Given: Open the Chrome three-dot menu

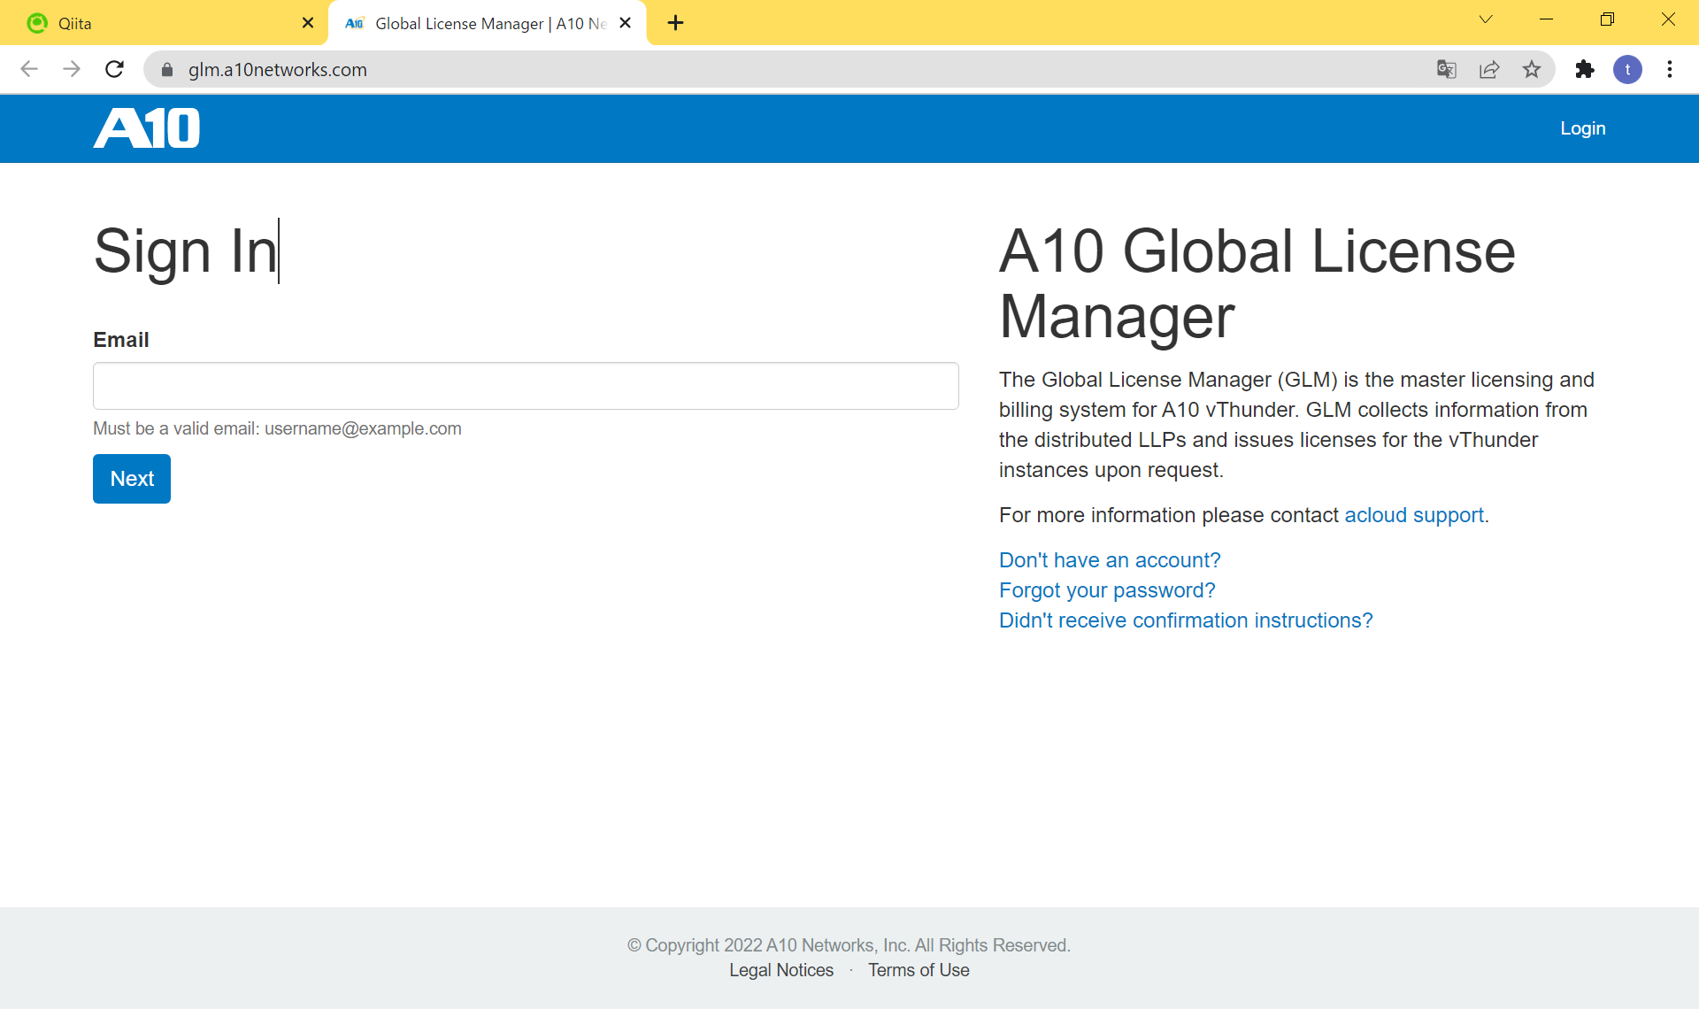Looking at the screenshot, I should point(1670,69).
